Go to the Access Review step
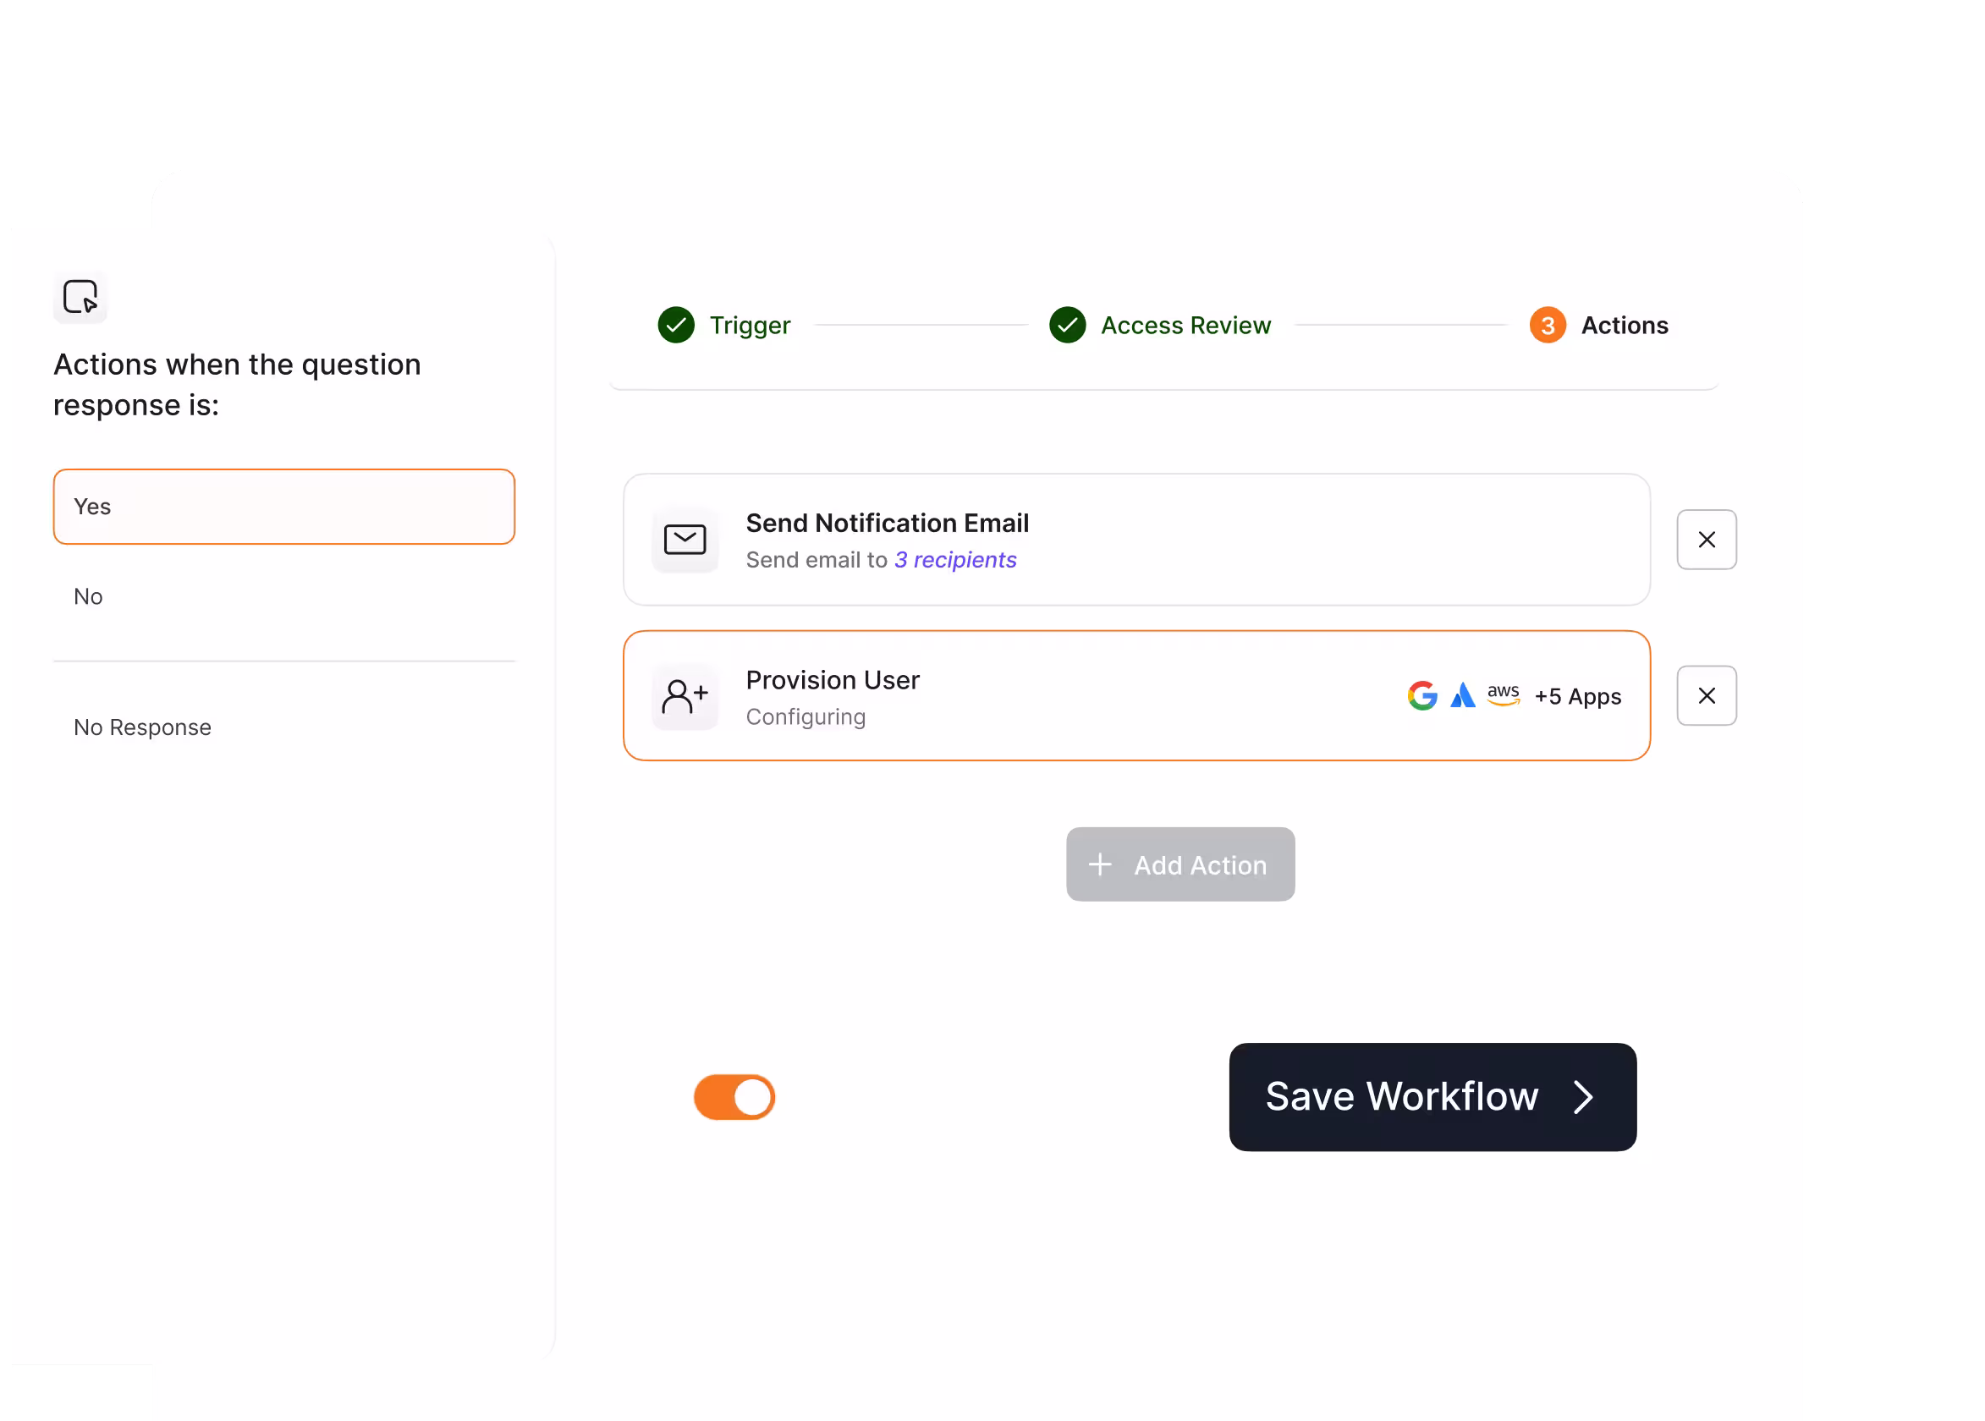1985x1421 pixels. tap(1185, 326)
